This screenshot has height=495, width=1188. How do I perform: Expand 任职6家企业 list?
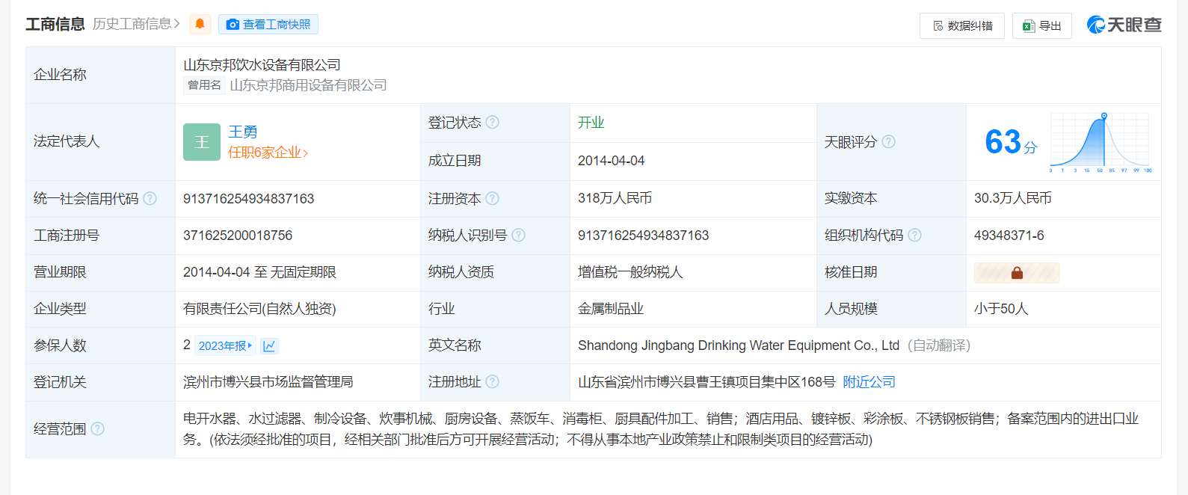pyautogui.click(x=268, y=153)
